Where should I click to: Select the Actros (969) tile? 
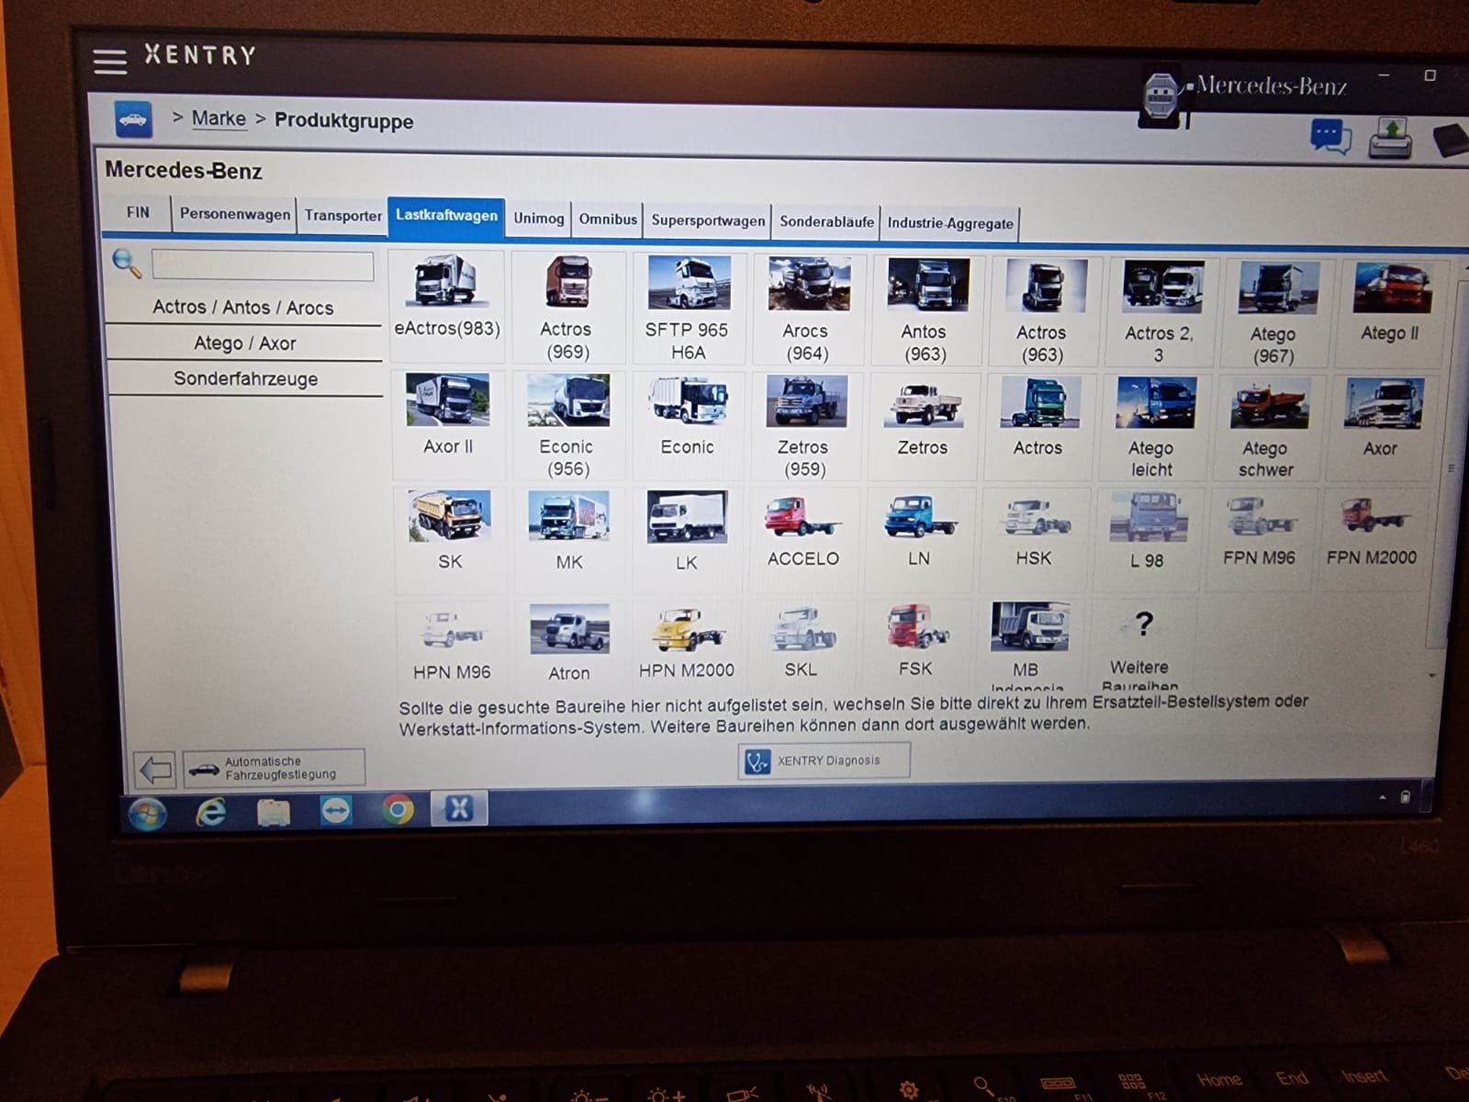point(566,308)
